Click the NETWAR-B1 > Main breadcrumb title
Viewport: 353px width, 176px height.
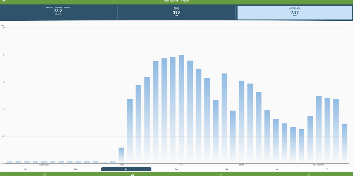pos(176,1)
